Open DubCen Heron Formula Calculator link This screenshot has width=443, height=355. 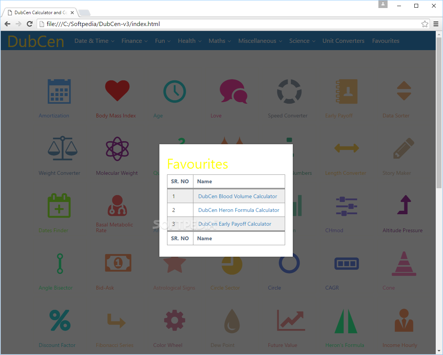click(x=239, y=210)
